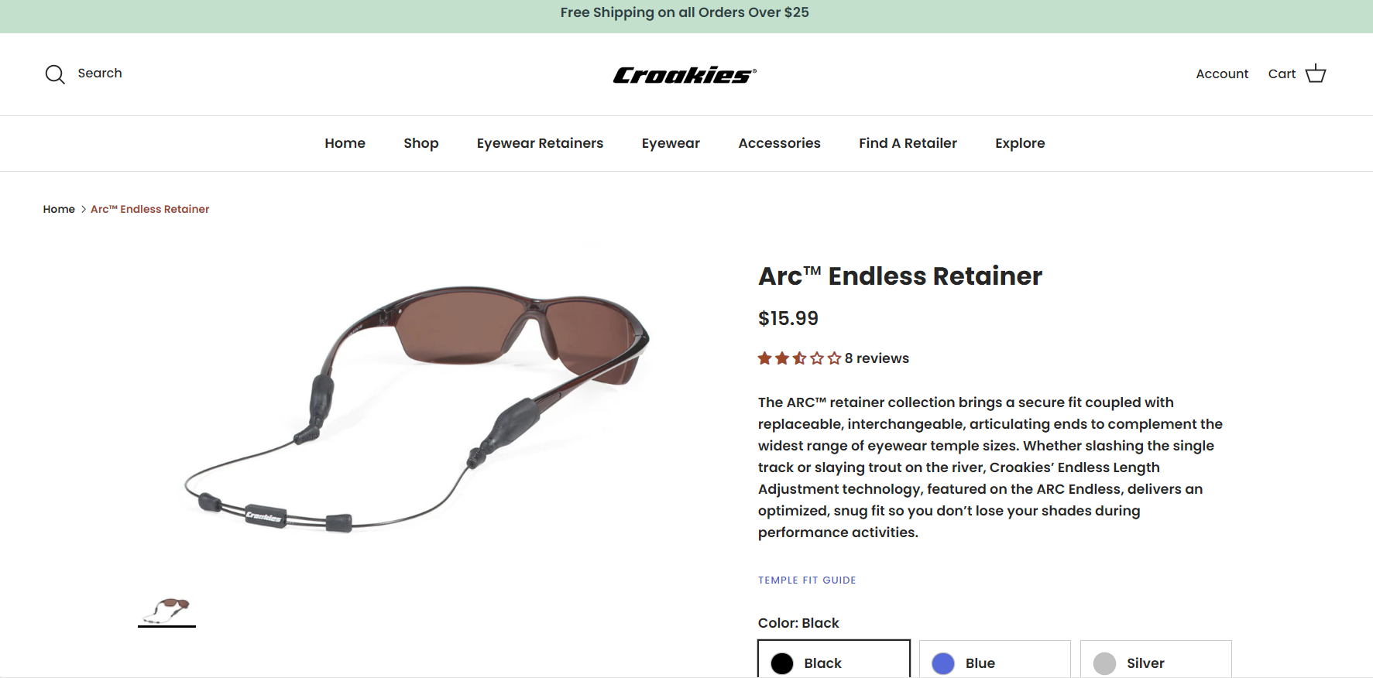This screenshot has width=1373, height=678.
Task: Select the Blue color option
Action: tap(994, 663)
